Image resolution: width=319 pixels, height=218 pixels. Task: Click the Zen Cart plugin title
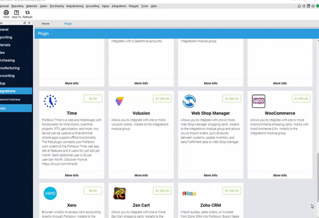click(x=141, y=205)
